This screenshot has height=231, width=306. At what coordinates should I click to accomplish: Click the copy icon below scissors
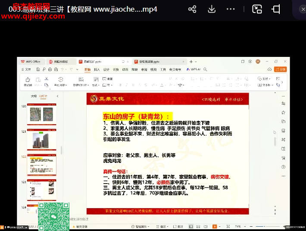point(47,85)
